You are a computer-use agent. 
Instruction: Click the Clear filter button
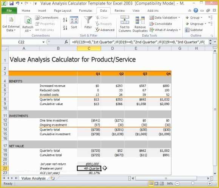tap(102, 18)
